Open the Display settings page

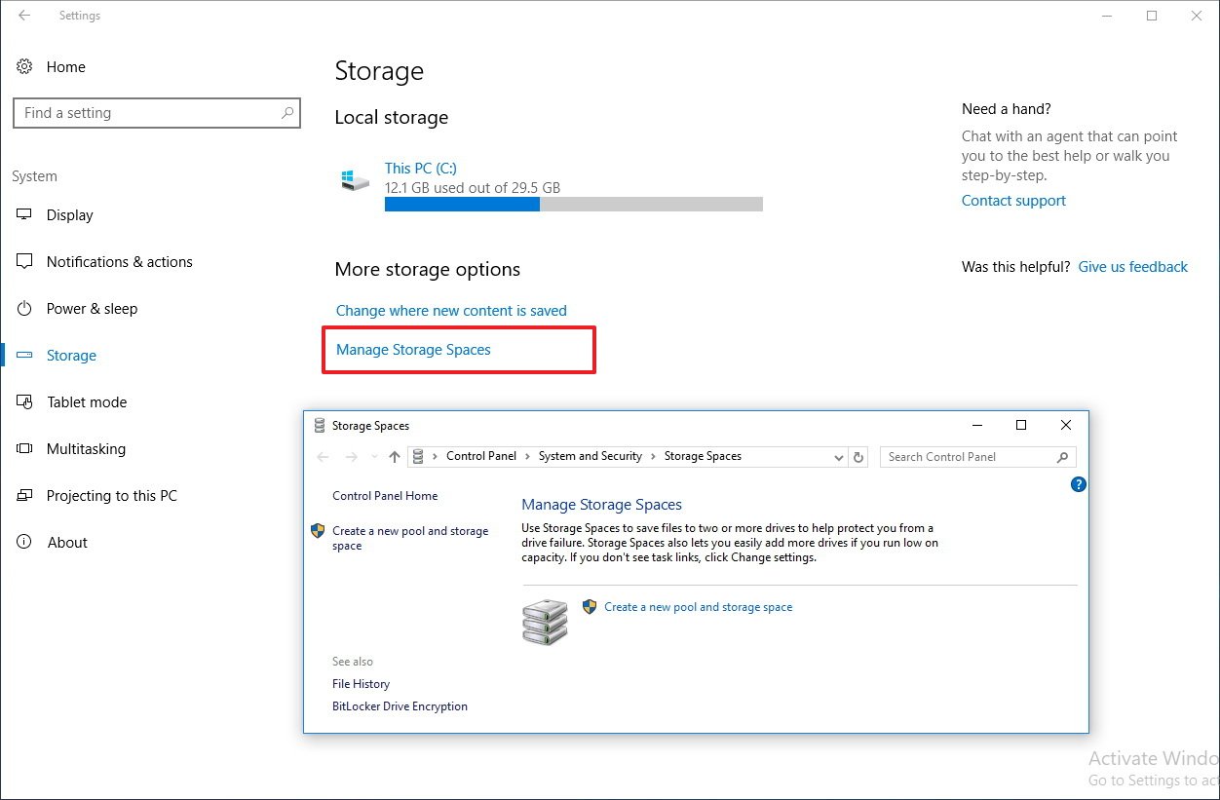(69, 215)
